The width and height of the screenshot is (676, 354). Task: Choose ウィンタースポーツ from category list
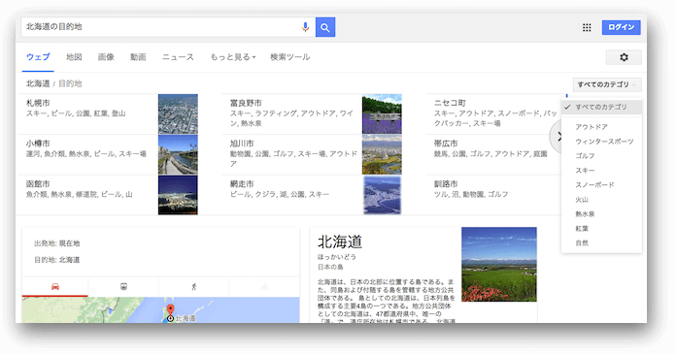601,142
